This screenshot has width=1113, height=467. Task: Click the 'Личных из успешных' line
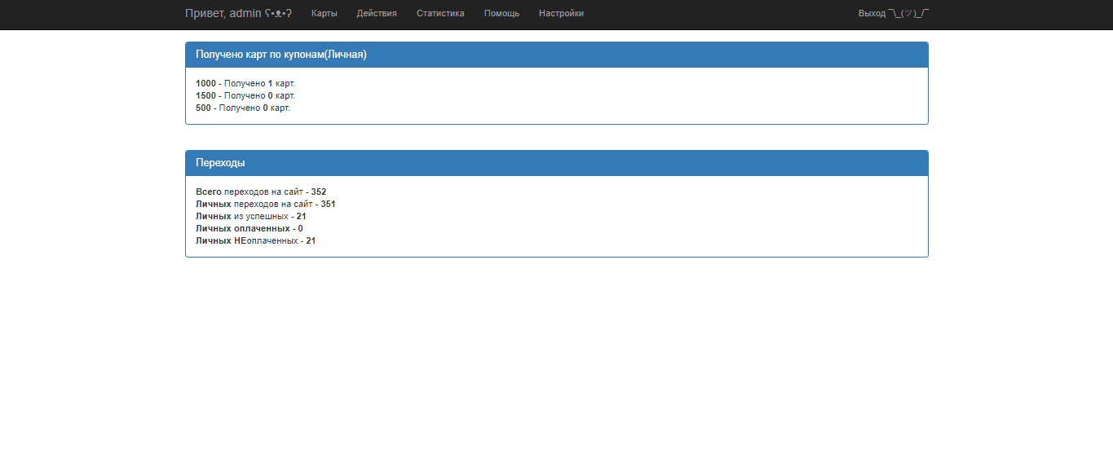tap(250, 216)
